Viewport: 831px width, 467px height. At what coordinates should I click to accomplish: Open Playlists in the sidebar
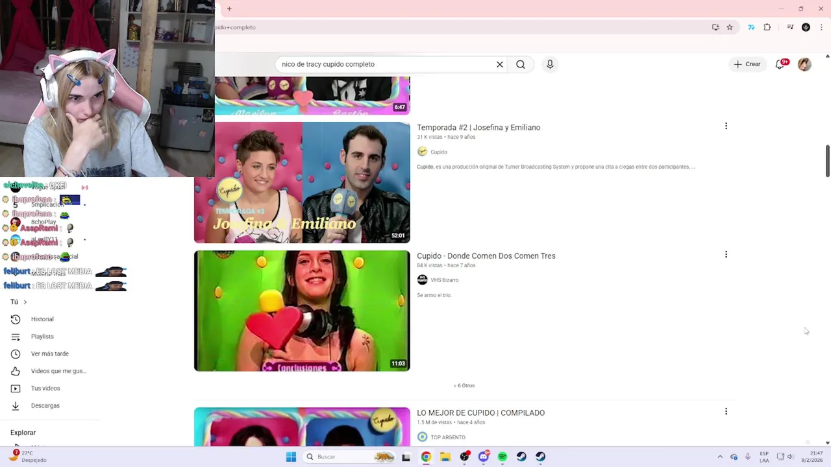point(42,337)
